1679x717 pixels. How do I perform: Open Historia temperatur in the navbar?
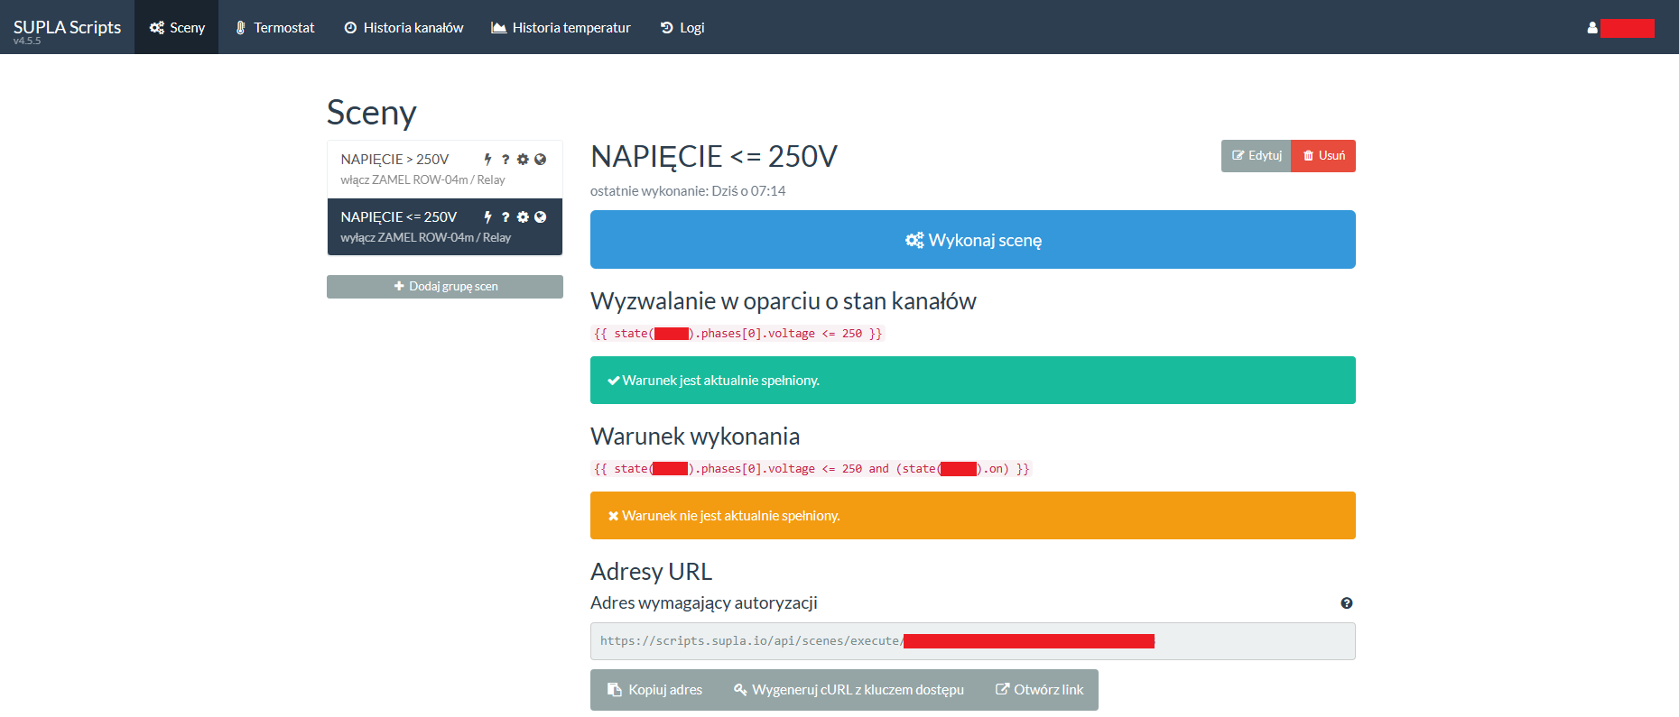(561, 28)
